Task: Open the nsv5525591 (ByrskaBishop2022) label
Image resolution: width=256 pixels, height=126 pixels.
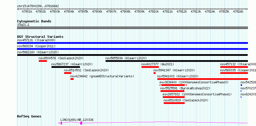Action: click(185, 88)
